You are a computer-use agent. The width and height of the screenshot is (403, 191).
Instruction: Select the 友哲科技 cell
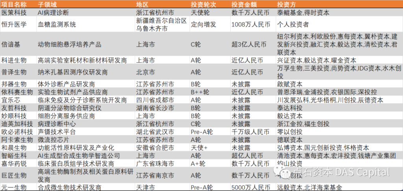18,107
